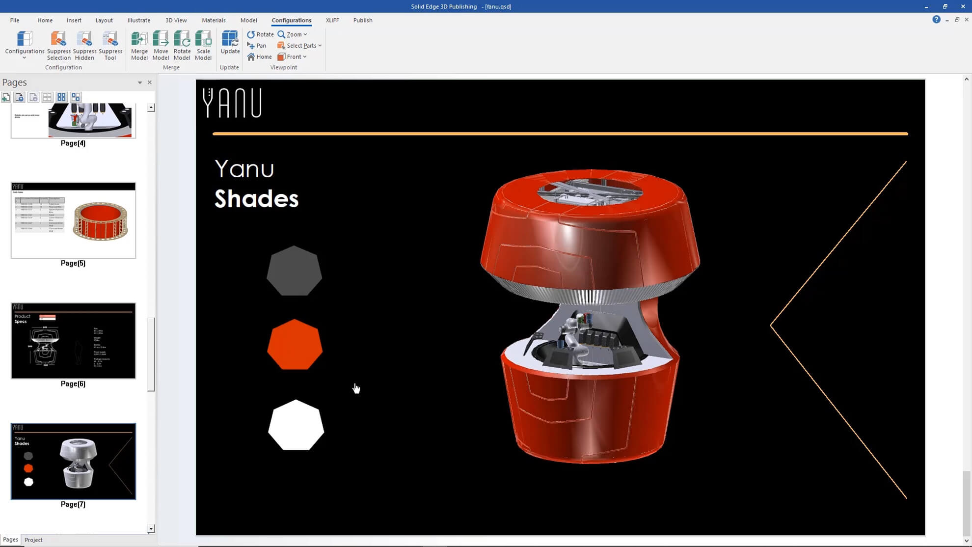Click the Home viewpoint icon
972x547 pixels.
pyautogui.click(x=259, y=56)
